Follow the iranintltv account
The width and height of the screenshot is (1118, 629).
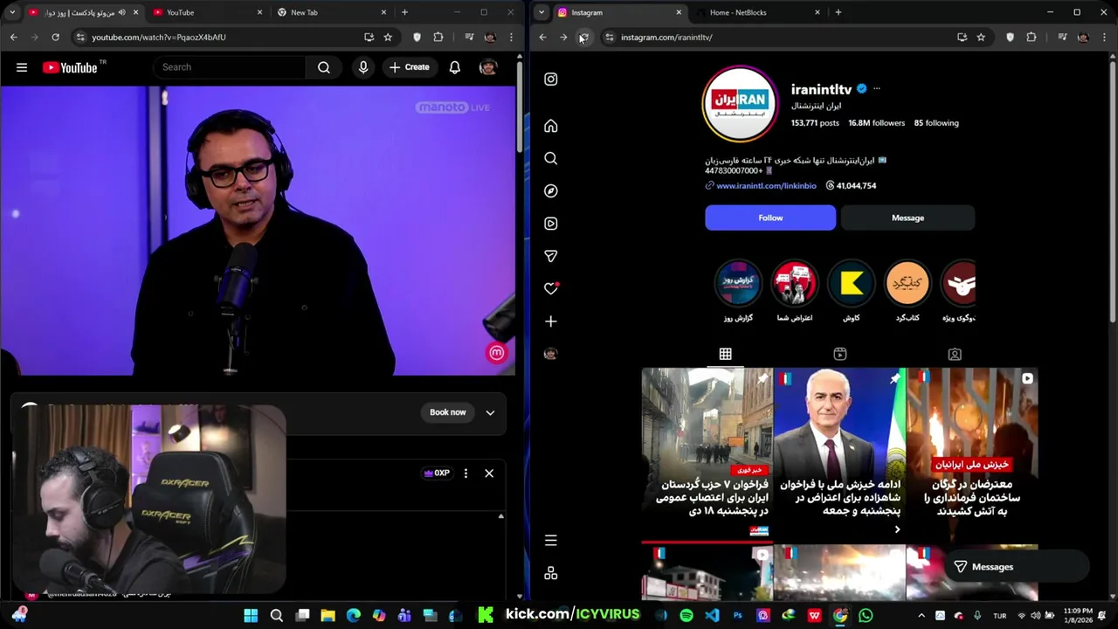click(770, 218)
